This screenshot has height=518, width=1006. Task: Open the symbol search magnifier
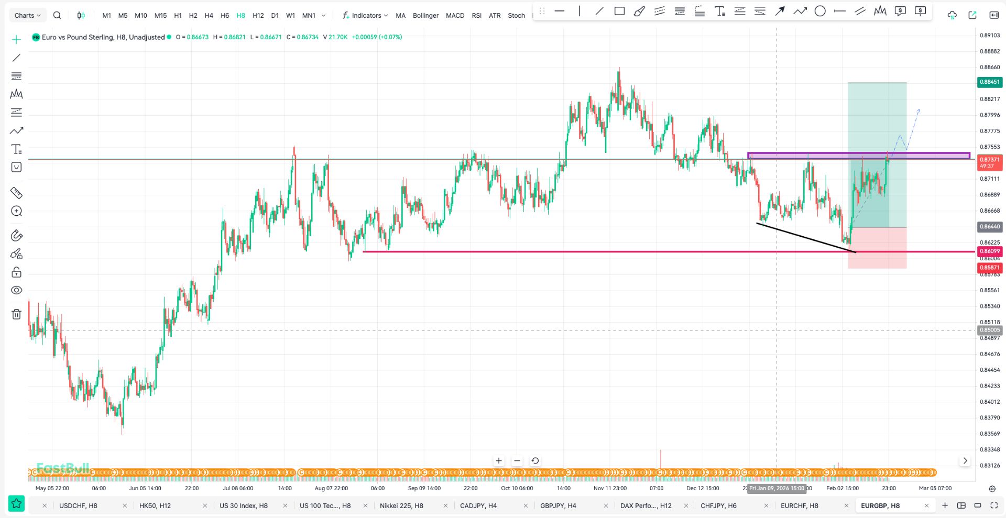[x=57, y=15]
